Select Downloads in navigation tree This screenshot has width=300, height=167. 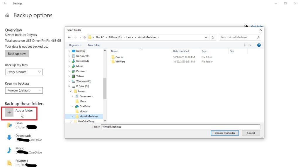pyautogui.click(x=82, y=61)
